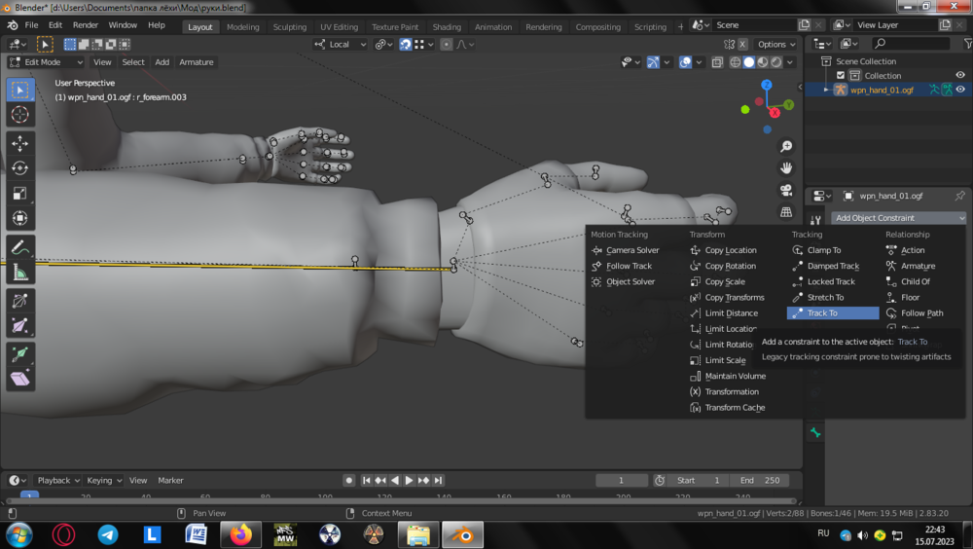The width and height of the screenshot is (973, 549).
Task: Click the Options button in viewport header
Action: click(775, 44)
